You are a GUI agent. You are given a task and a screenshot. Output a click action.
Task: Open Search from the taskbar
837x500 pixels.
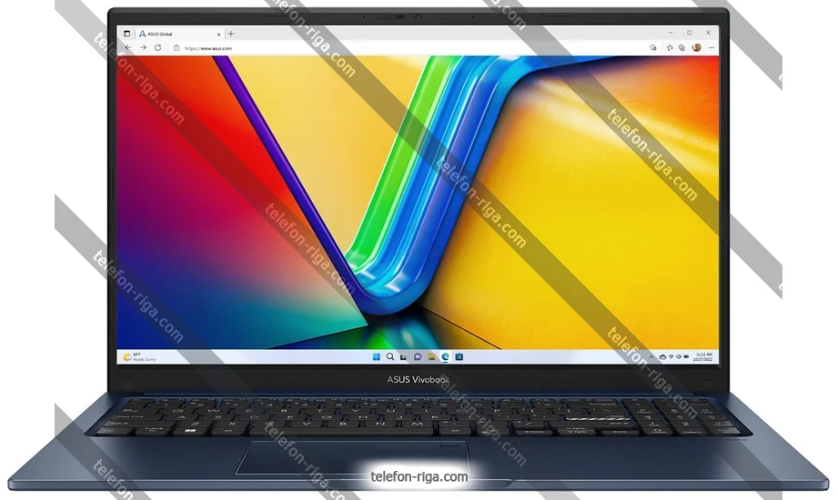pos(389,357)
